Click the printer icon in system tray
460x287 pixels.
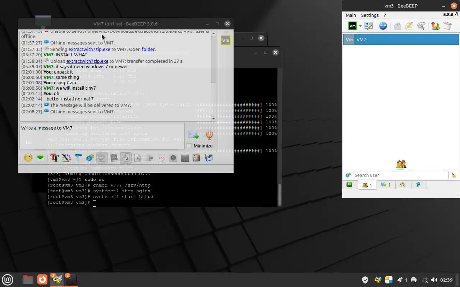pos(414,280)
